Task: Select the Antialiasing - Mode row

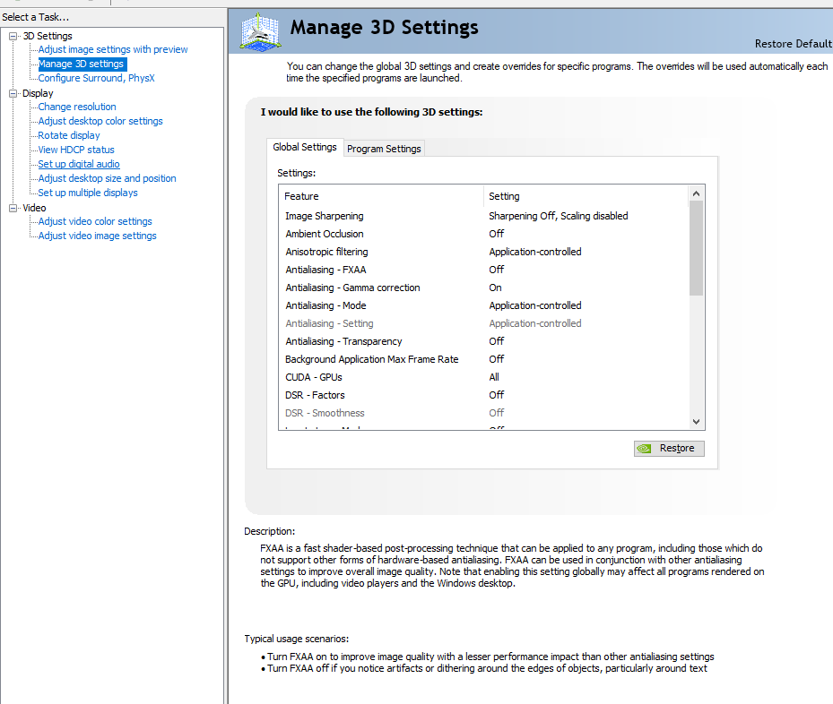Action: tap(483, 306)
